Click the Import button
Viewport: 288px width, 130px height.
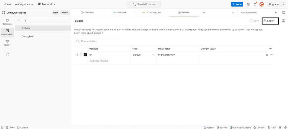click(x=65, y=13)
